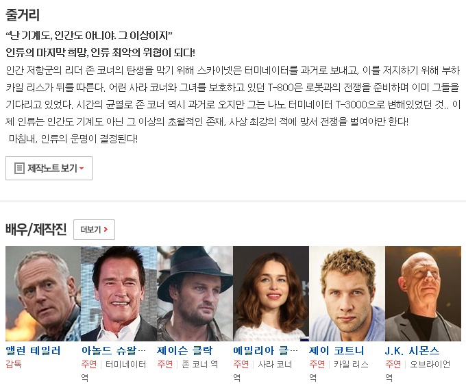This screenshot has width=466, height=388.
Task: Open 에밀리아 클라크 photo thumbnail
Action: coord(271,293)
